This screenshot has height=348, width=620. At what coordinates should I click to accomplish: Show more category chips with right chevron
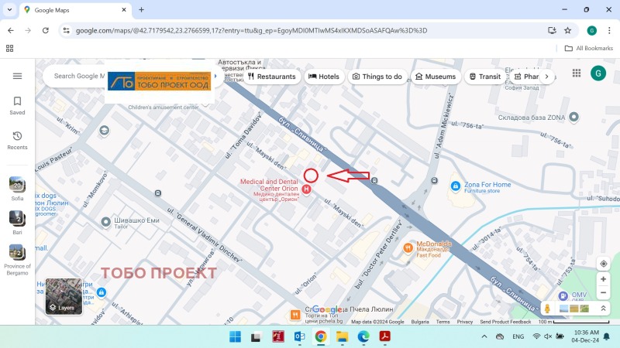tap(547, 77)
